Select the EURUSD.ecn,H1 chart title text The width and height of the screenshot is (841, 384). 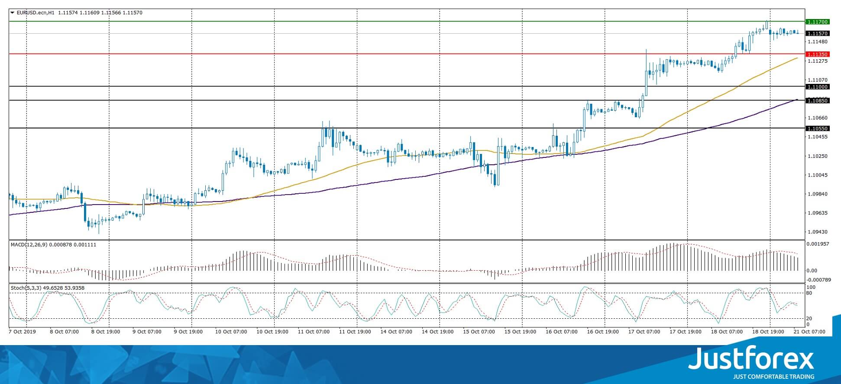point(36,13)
